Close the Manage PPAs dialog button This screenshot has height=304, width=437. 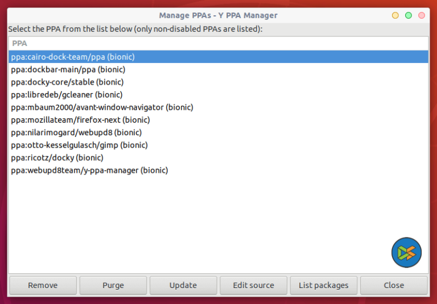394,285
